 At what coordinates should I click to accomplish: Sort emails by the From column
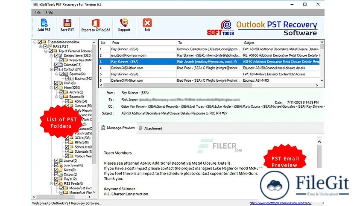point(143,43)
